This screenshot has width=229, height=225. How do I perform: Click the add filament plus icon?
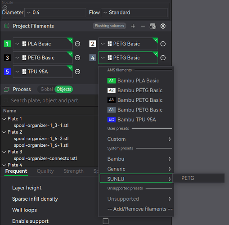(133, 26)
